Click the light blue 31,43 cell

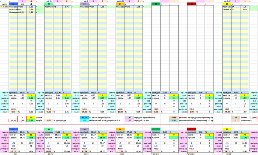click(174, 121)
